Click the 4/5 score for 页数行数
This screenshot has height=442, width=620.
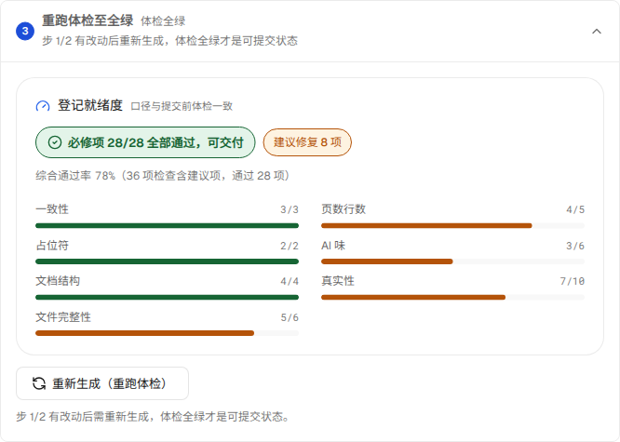point(575,209)
